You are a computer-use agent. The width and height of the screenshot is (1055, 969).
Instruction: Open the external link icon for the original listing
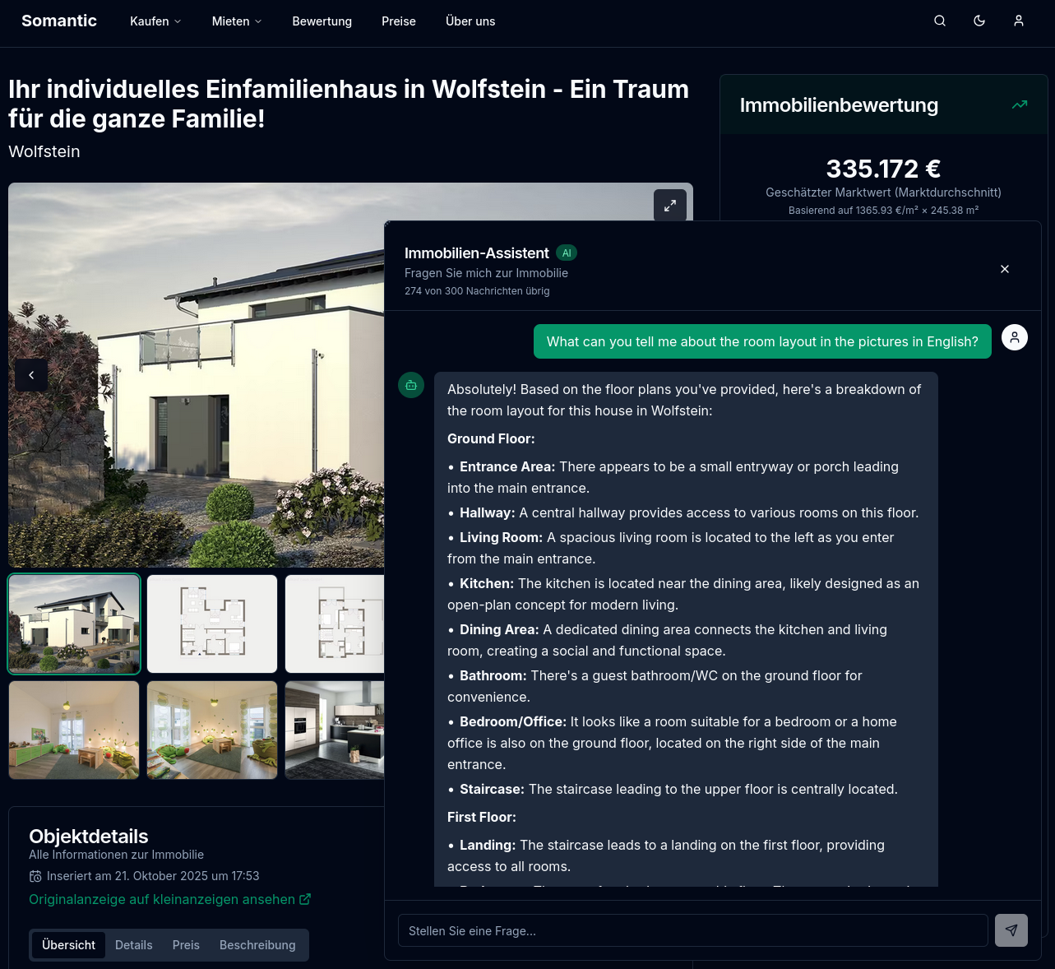(305, 899)
